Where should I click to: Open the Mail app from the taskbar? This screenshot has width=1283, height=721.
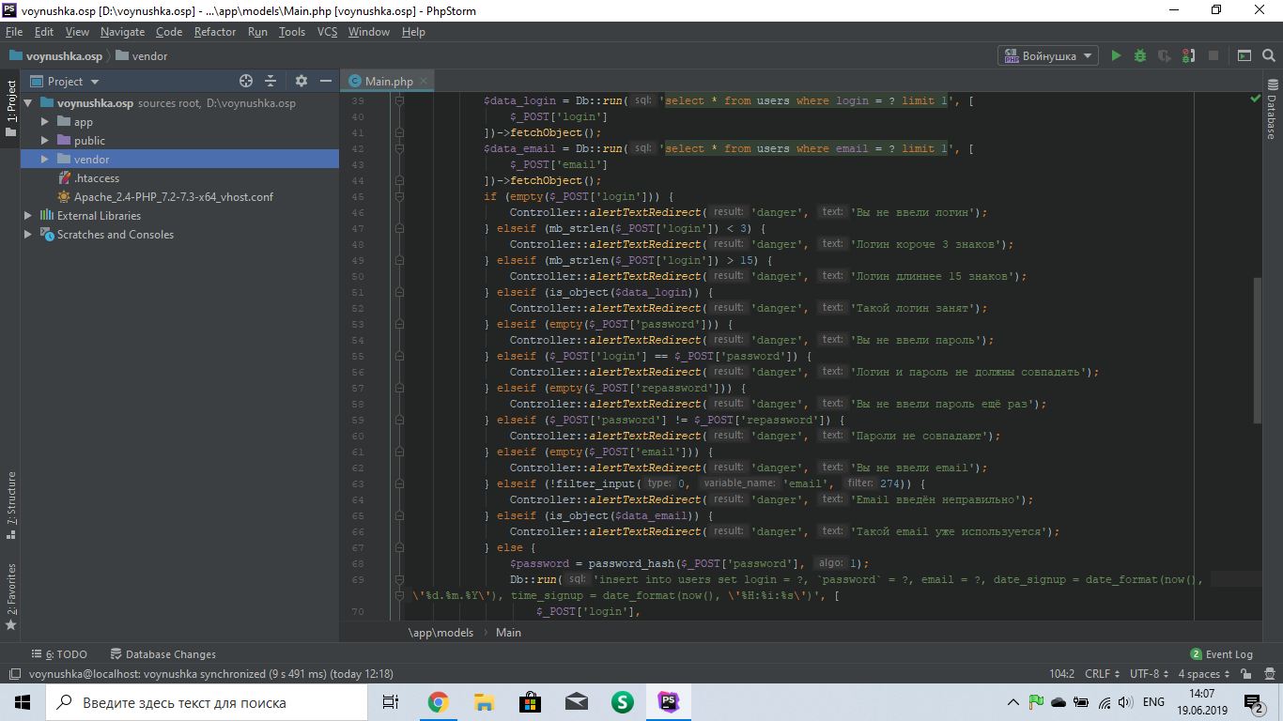(x=576, y=702)
